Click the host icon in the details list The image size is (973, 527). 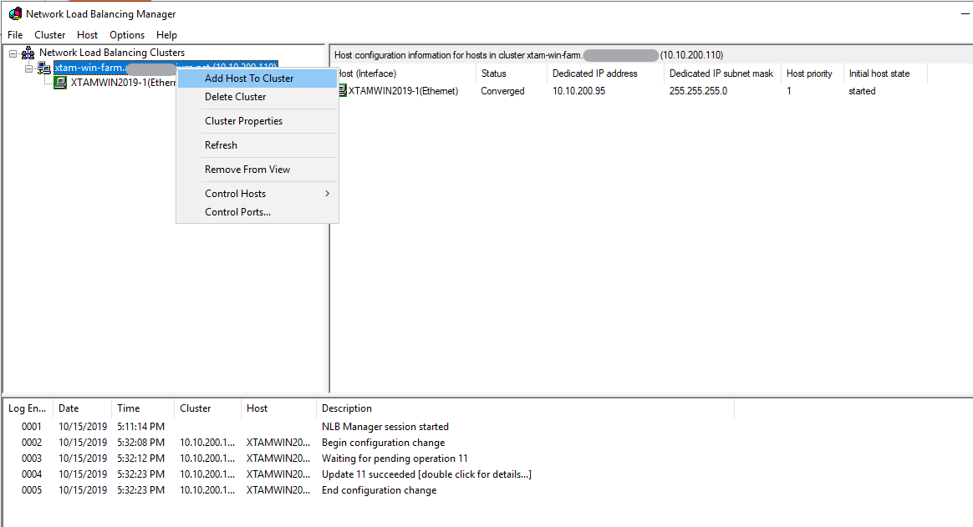click(x=341, y=91)
